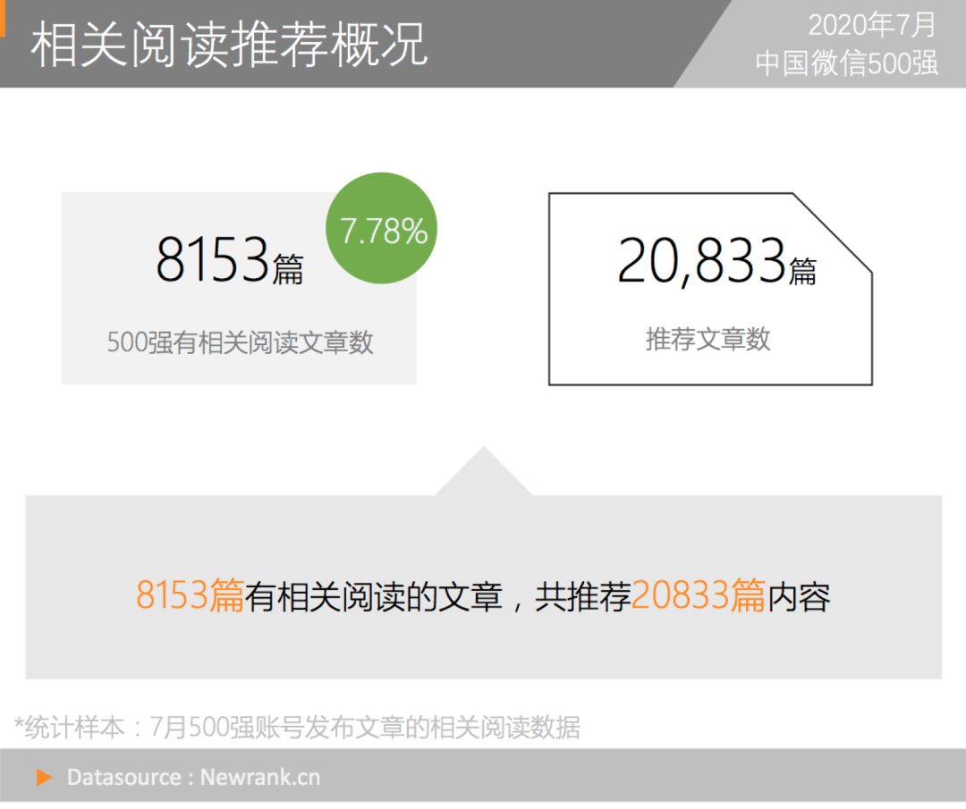Click the green 7.78% circle badge

click(381, 229)
